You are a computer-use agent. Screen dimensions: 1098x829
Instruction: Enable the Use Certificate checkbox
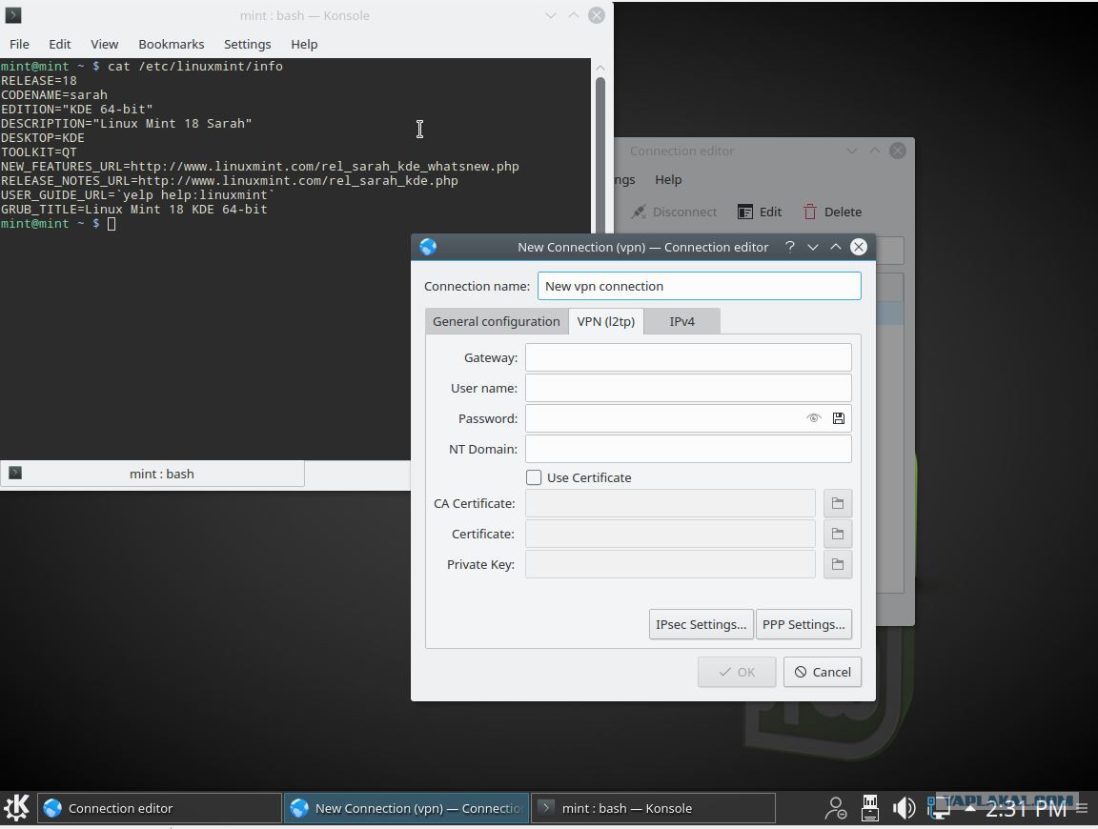click(534, 477)
